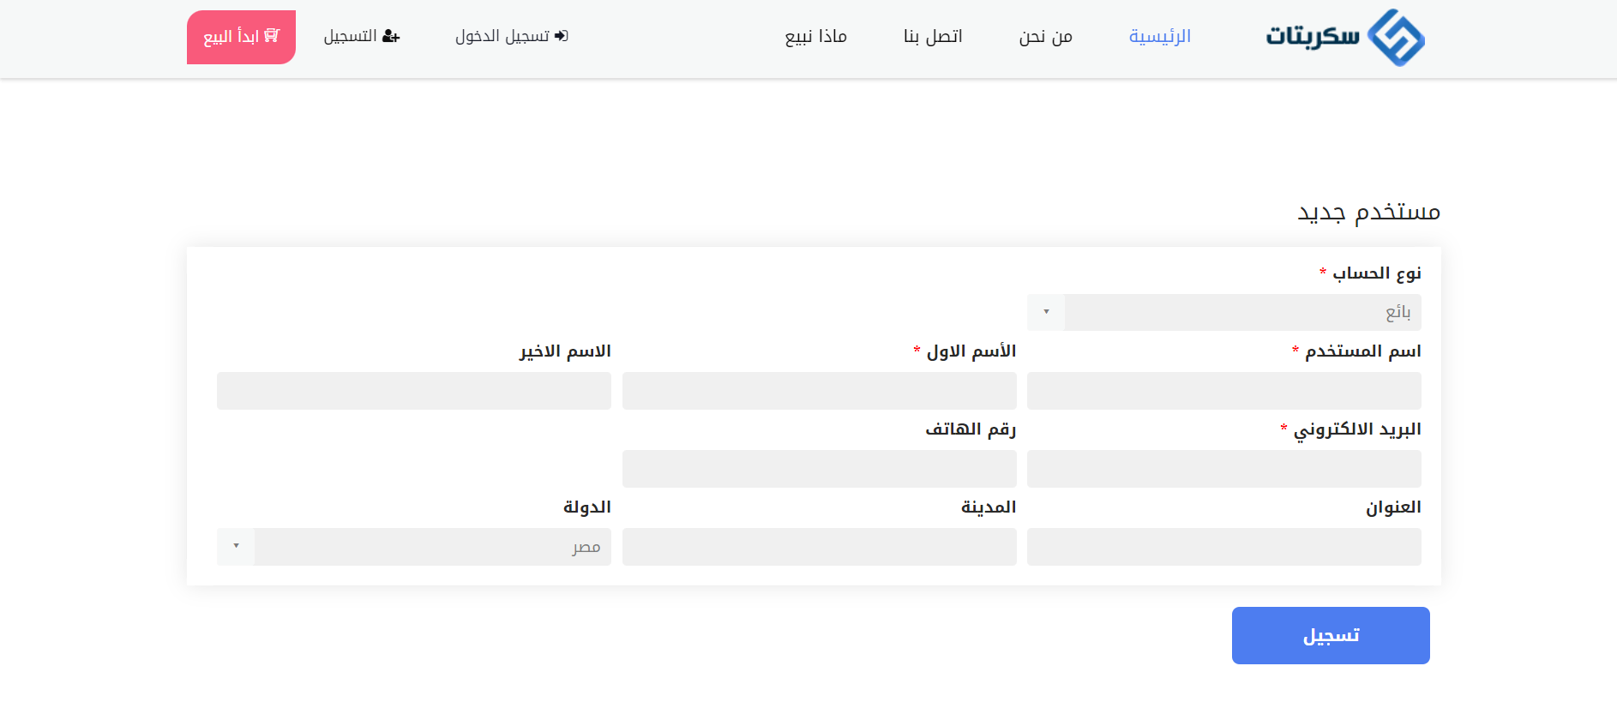This screenshot has width=1617, height=702.
Task: Click the shopping cart icon in ابدأ البيع
Action: (x=272, y=36)
